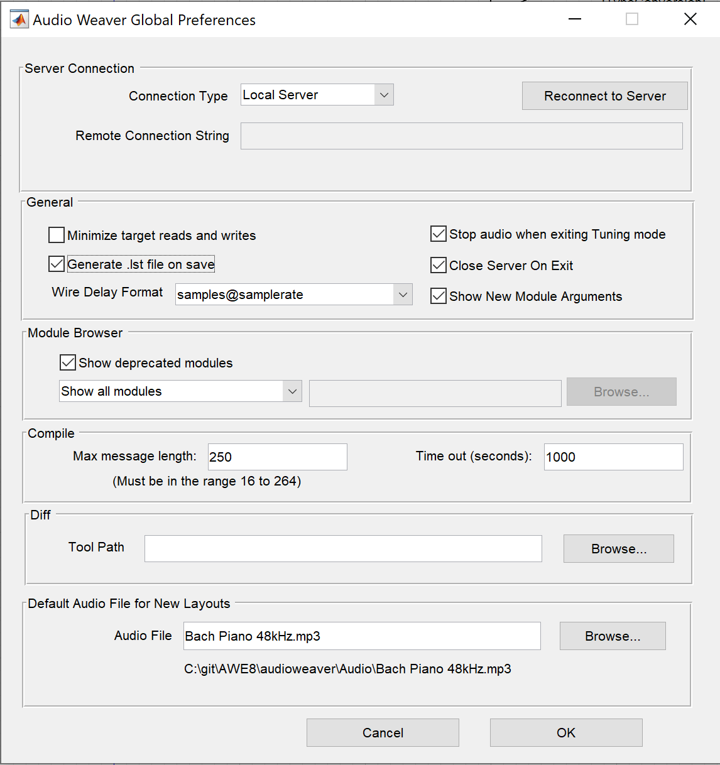Click the Audio Weaver application icon
720x765 pixels.
[x=19, y=18]
